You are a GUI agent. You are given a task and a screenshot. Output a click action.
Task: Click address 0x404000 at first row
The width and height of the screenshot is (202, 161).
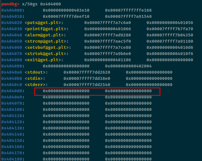tap(12, 10)
